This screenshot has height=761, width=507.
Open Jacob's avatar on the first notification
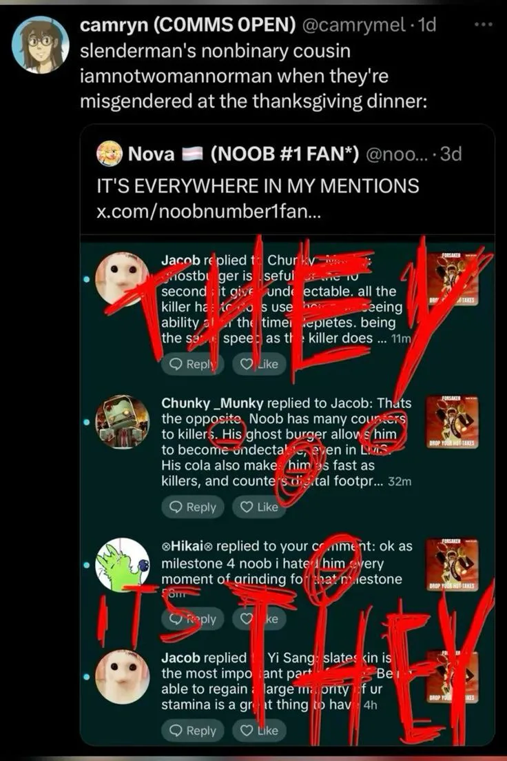pyautogui.click(x=122, y=279)
